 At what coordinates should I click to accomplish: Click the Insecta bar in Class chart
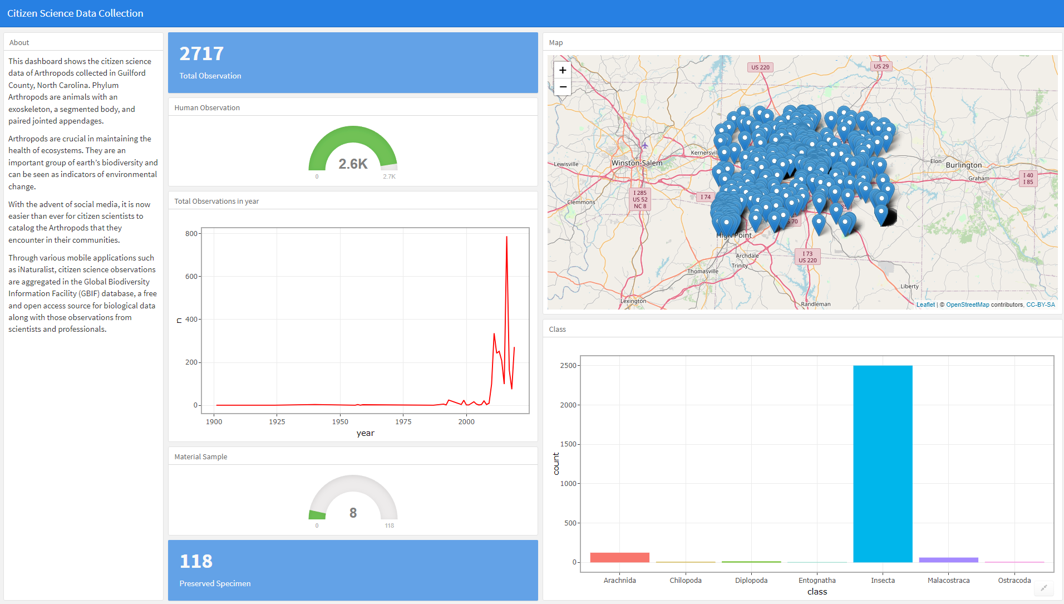[x=883, y=464]
